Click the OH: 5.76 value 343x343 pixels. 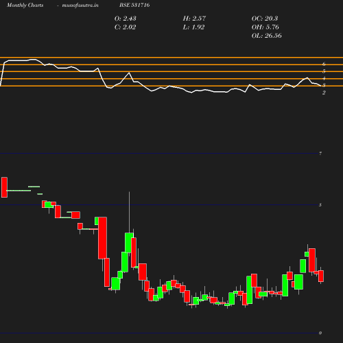coord(265,27)
